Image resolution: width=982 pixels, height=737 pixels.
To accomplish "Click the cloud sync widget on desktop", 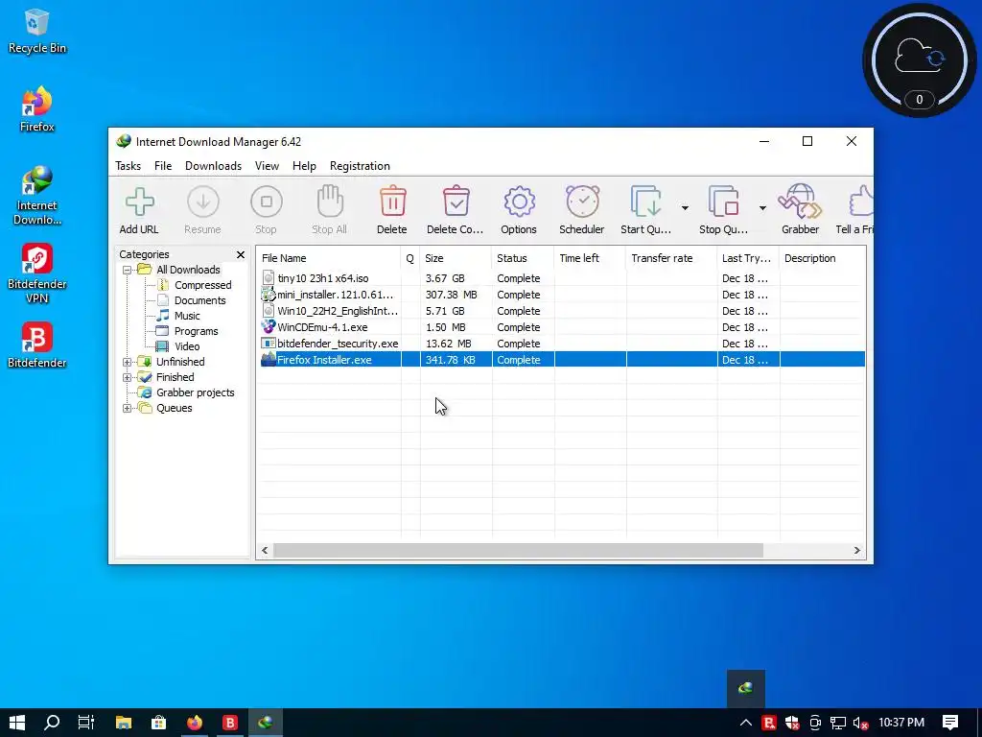I will (x=920, y=60).
